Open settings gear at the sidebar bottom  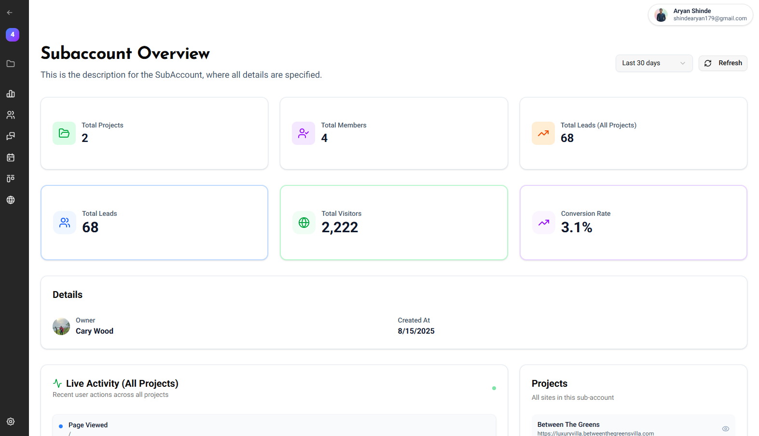click(11, 422)
